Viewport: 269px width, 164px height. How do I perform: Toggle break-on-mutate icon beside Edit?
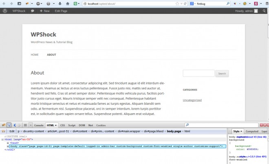(3, 131)
